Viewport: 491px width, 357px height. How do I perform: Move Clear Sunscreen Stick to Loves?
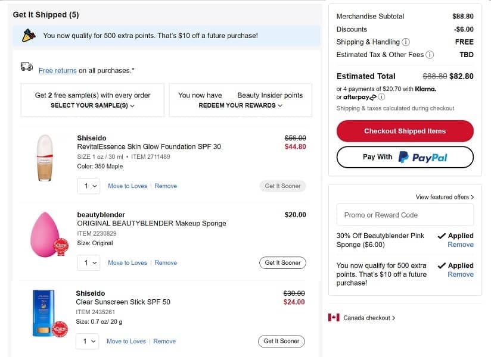click(126, 342)
